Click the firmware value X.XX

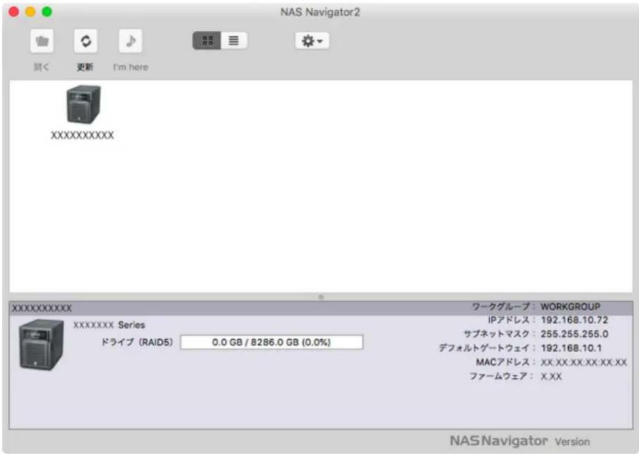(x=551, y=376)
